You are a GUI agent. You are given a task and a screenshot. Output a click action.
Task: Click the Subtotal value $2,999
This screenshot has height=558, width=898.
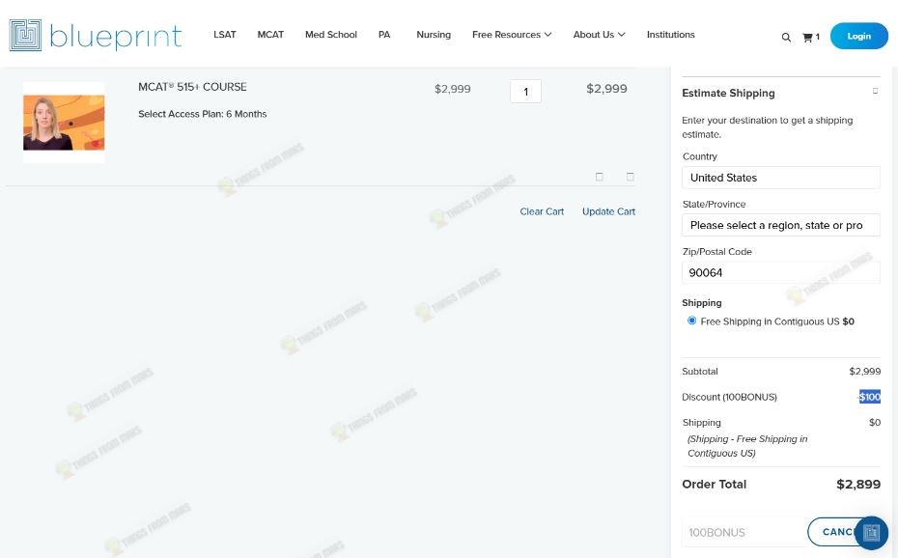point(865,372)
